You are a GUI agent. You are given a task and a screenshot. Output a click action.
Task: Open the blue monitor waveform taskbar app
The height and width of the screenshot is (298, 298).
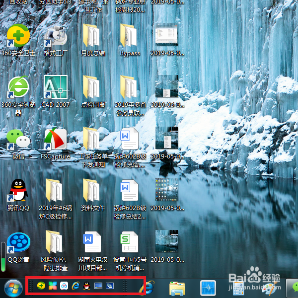coord(208,289)
